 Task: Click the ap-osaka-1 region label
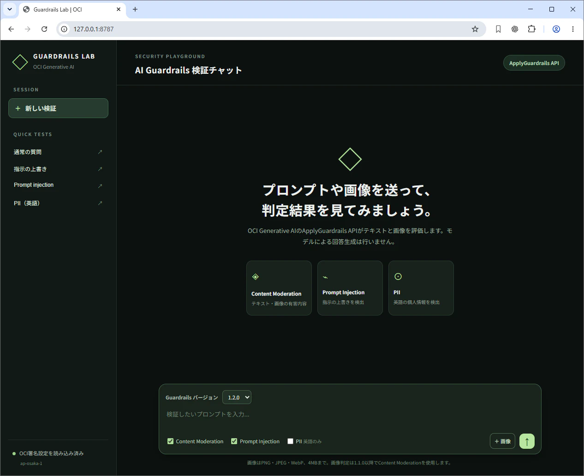point(31,464)
